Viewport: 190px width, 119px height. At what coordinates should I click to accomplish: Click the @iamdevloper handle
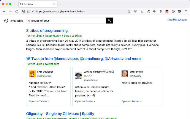pos(45,76)
